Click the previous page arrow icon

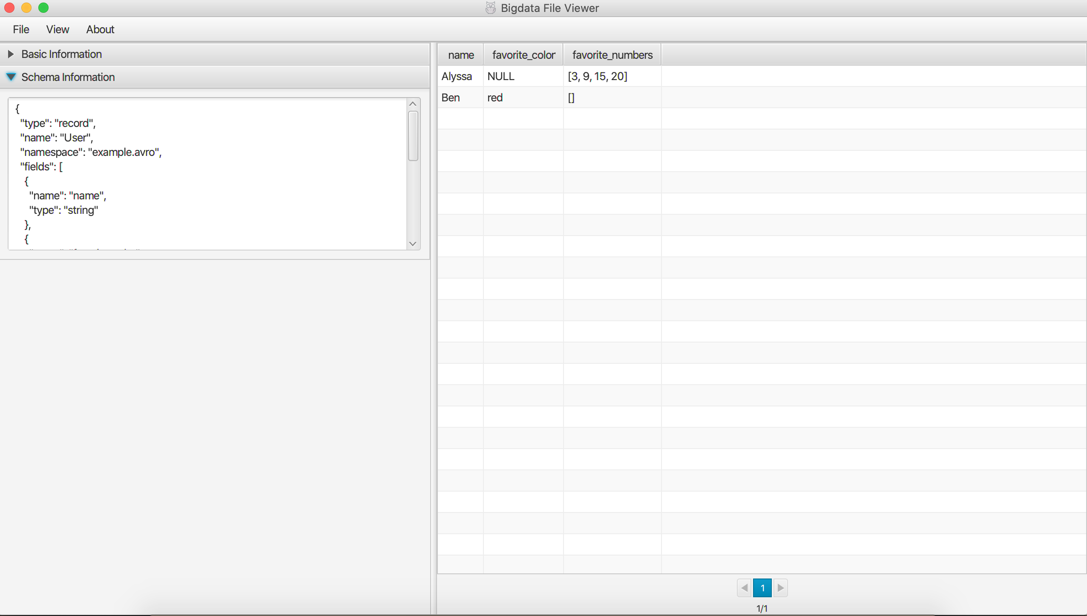pos(745,588)
